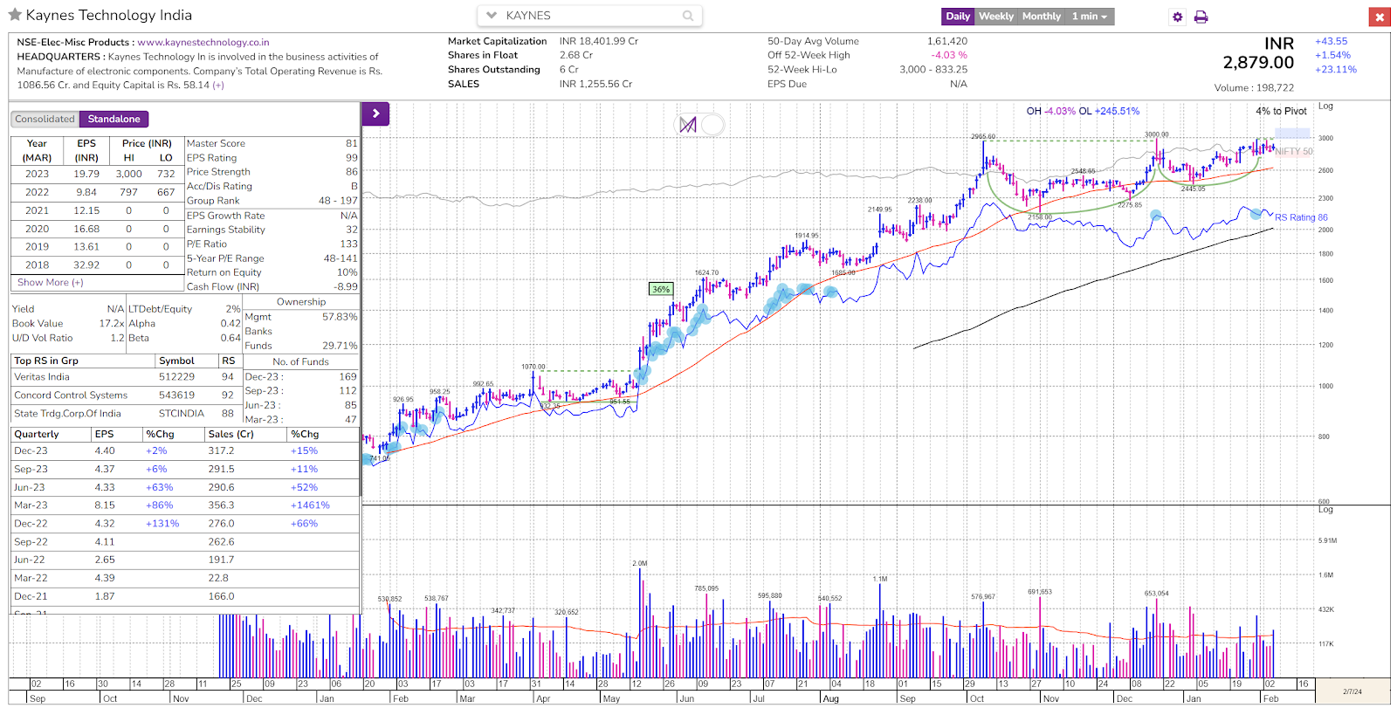Click the Volume : 198,722 readout
The height and width of the screenshot is (708, 1397).
1254,88
